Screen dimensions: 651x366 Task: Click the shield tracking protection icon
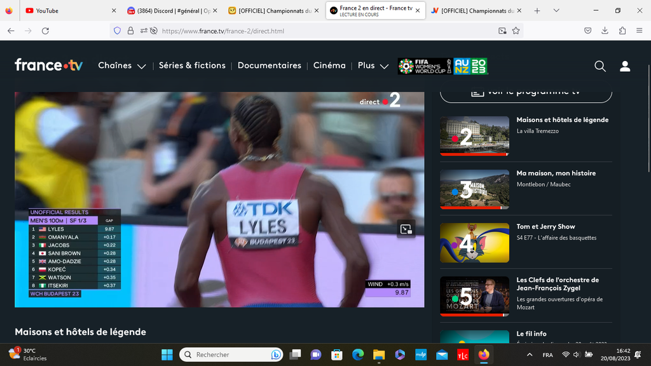click(118, 30)
